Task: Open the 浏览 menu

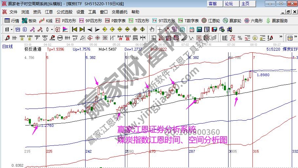Action: click(x=25, y=12)
